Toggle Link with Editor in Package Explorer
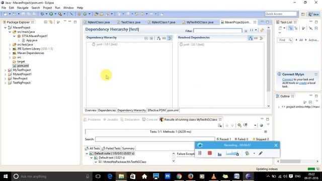Viewport: 322px width, 181px height. (51, 22)
